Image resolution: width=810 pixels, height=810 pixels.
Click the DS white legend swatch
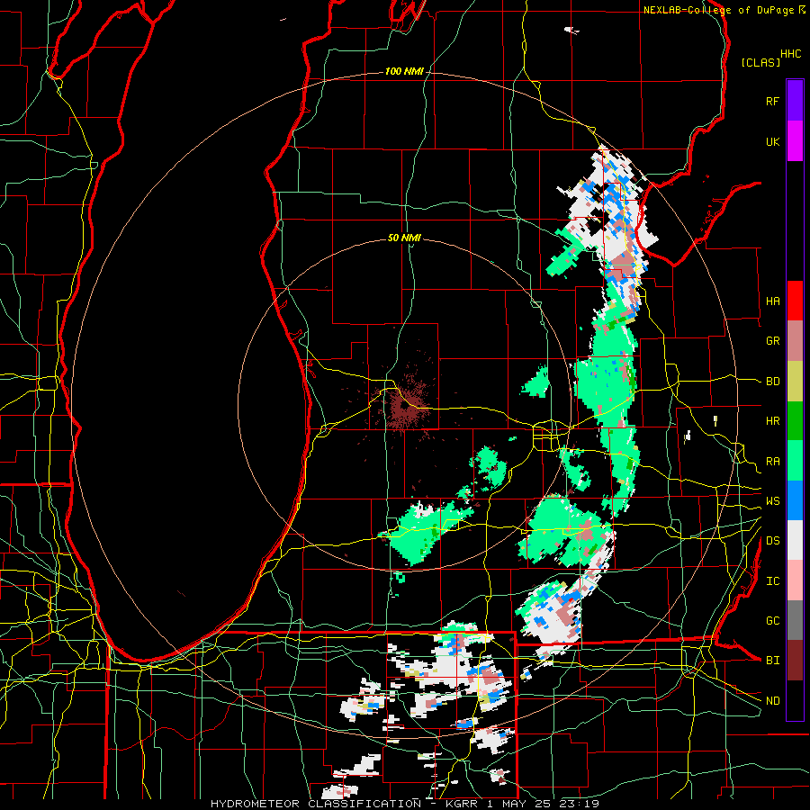(x=795, y=540)
